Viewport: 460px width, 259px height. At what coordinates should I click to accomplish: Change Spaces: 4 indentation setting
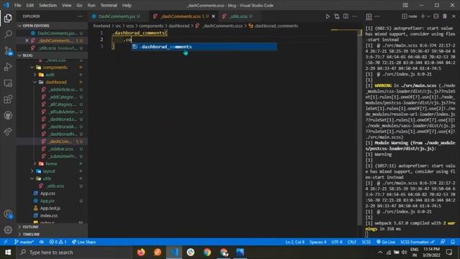(x=318, y=242)
